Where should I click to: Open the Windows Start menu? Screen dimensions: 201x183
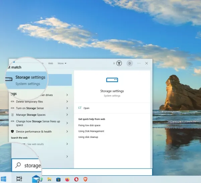3,179
